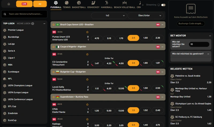Switch to the AZ sports listing

[x=40, y=4]
